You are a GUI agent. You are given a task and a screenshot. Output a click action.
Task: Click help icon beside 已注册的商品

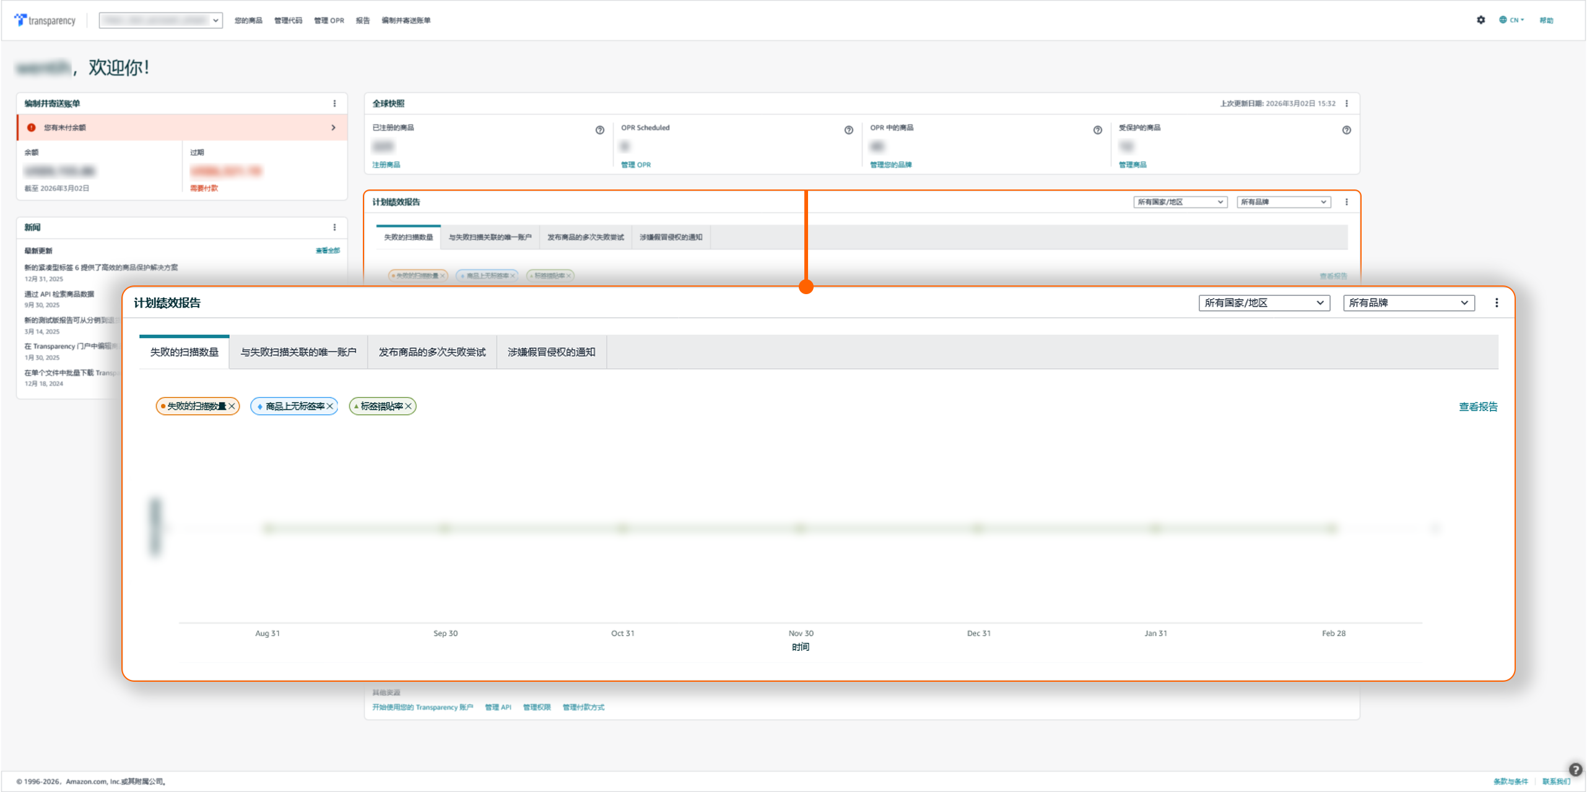point(599,130)
